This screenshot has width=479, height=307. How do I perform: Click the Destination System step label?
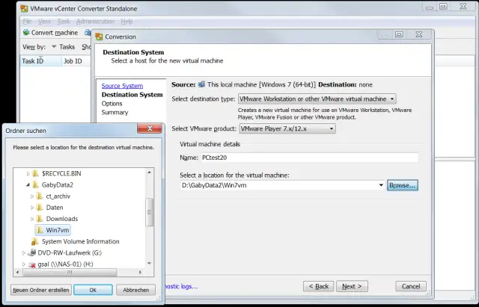(132, 95)
